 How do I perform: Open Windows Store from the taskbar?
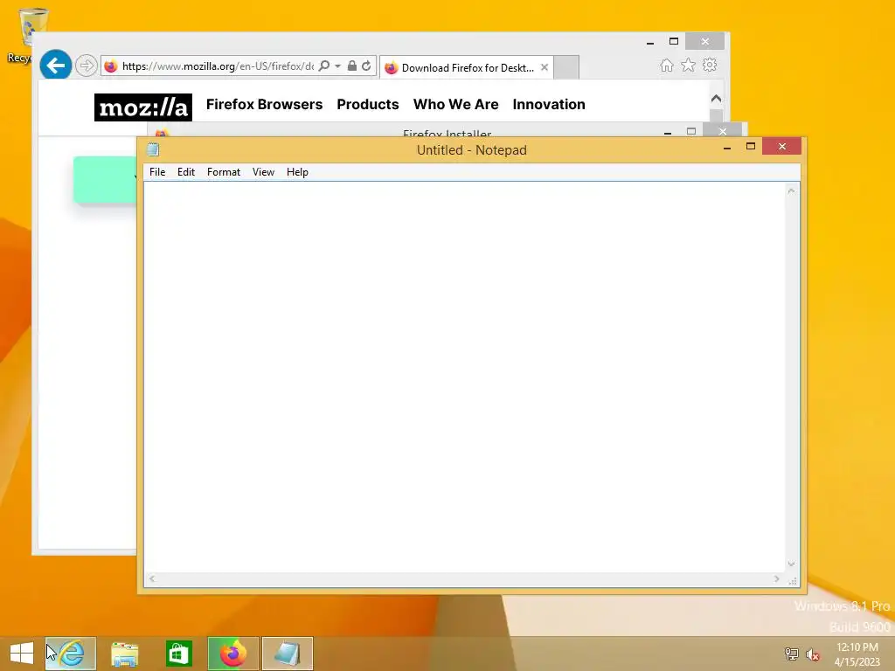pyautogui.click(x=178, y=654)
